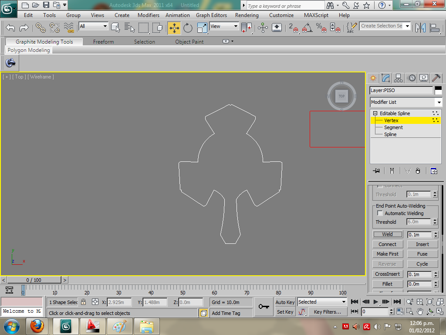Open the Modifiers menu

pos(149,15)
